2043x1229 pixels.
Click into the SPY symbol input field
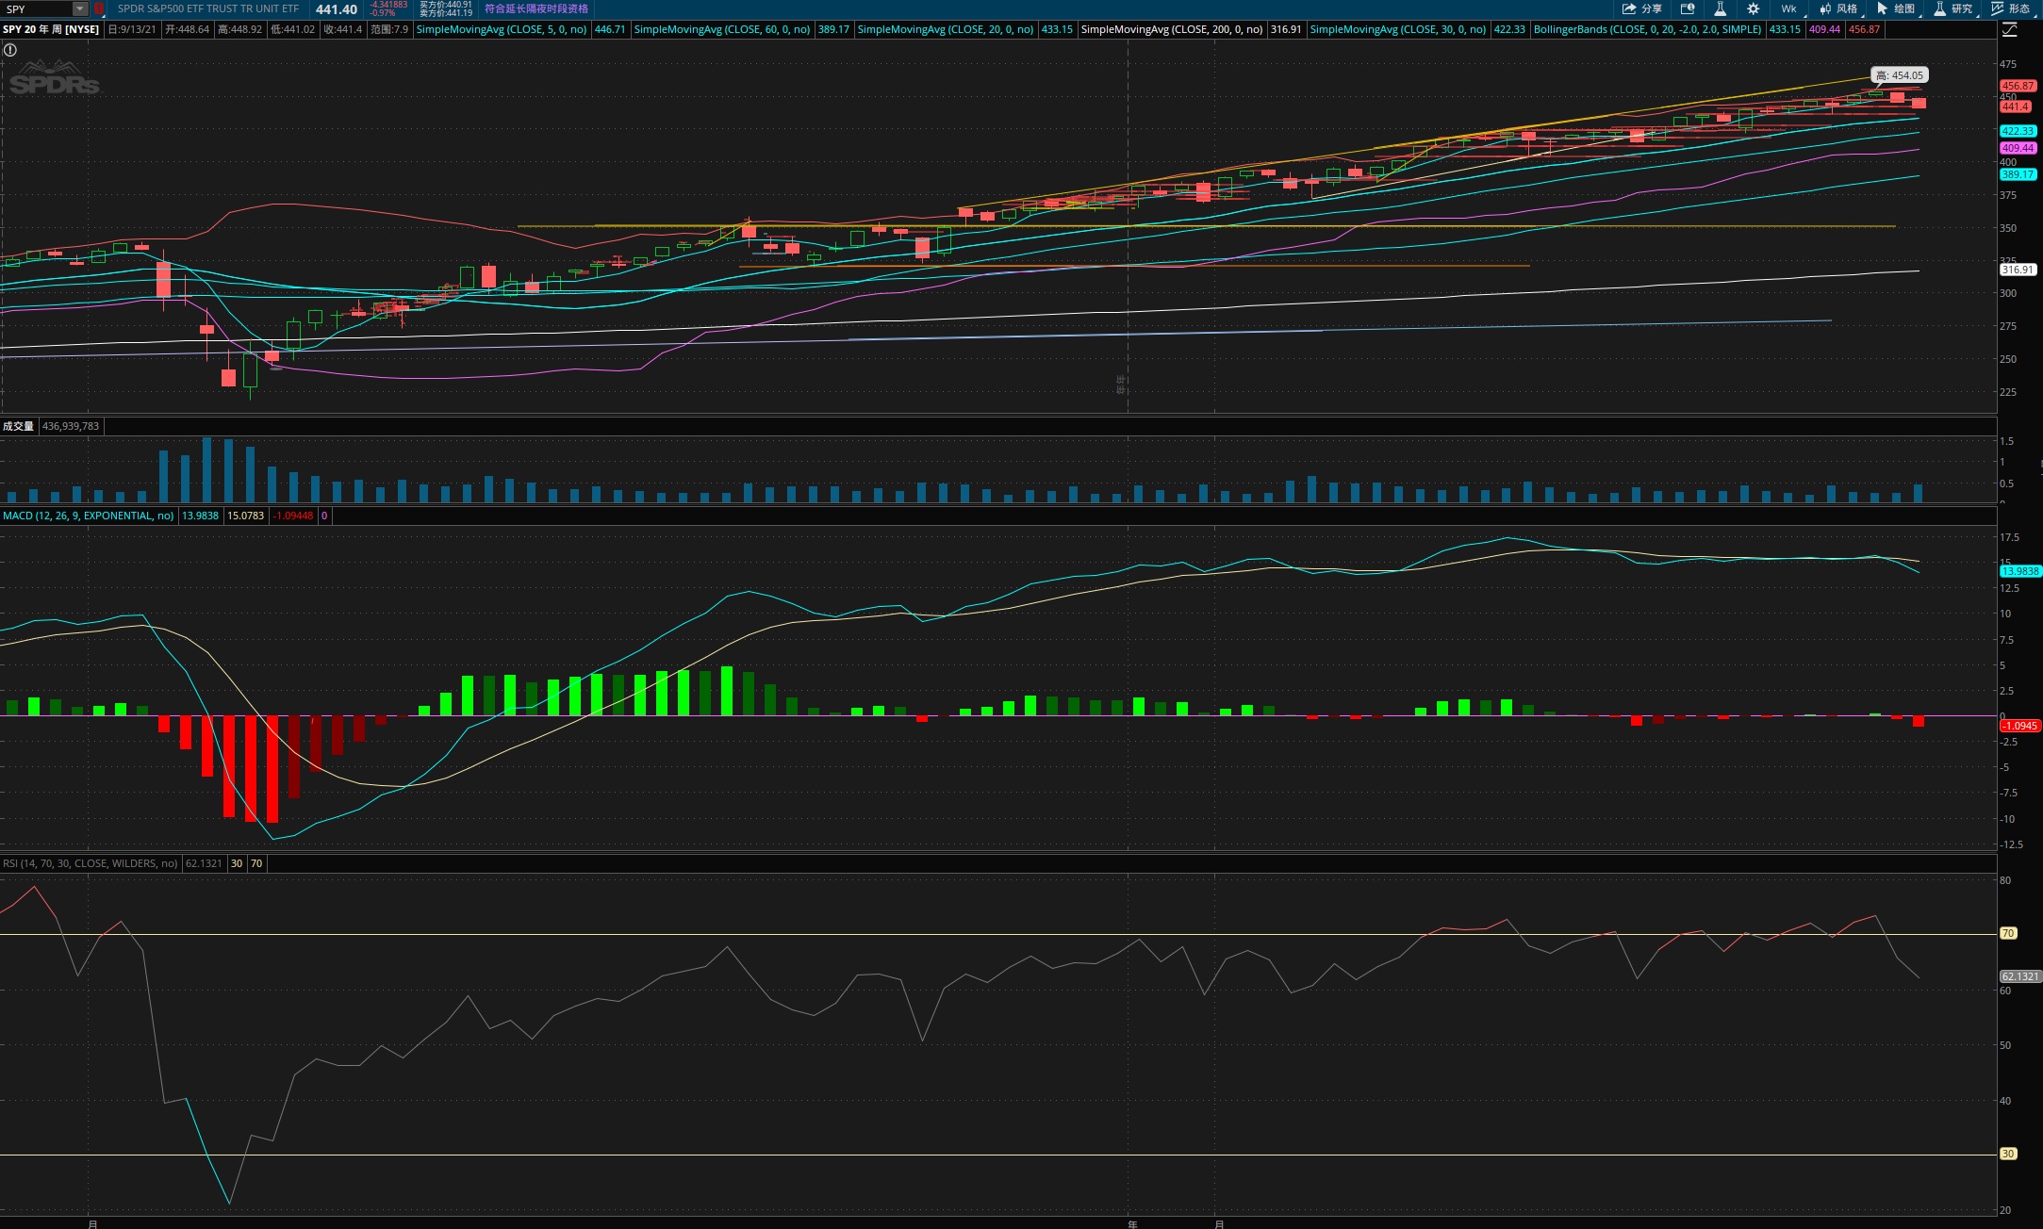pos(36,8)
